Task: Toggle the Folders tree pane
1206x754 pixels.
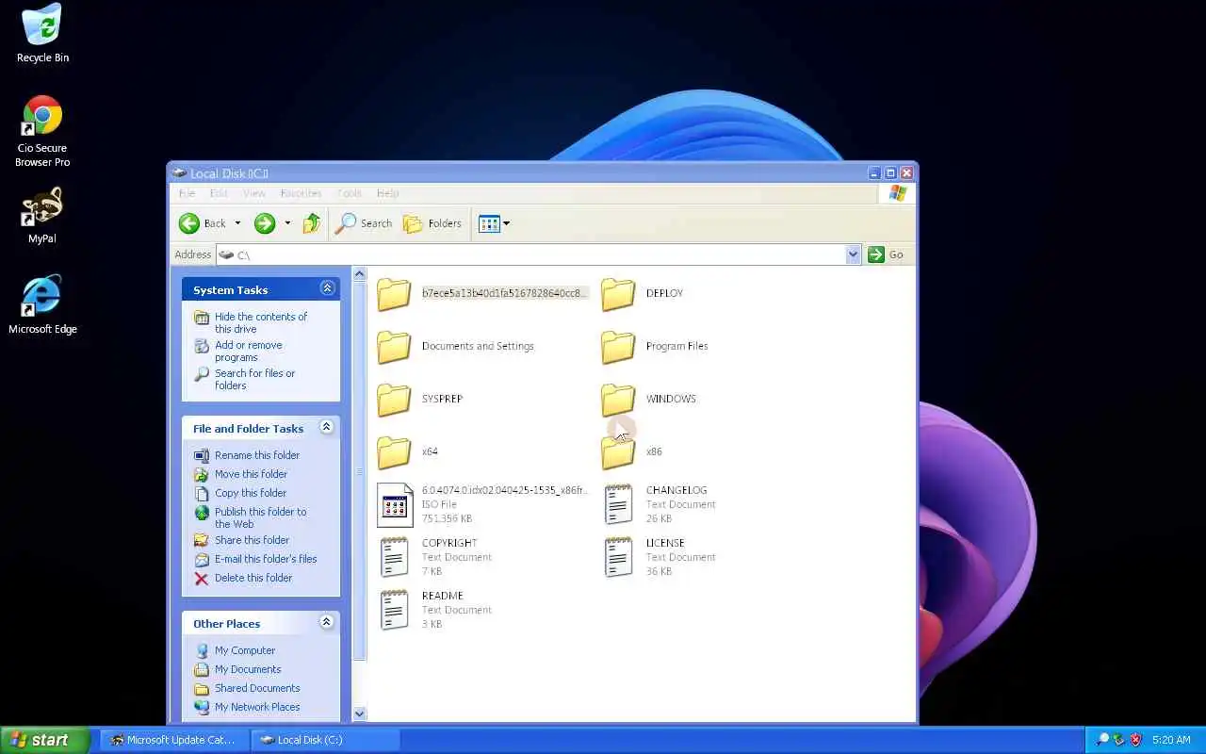Action: [432, 223]
